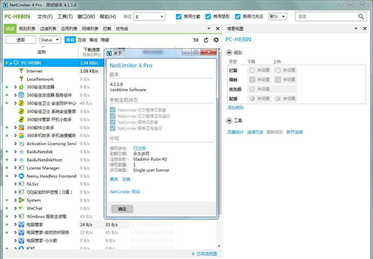This screenshot has height=259, width=373.
Task: Open the Status dropdown
Action: pyautogui.click(x=50, y=40)
